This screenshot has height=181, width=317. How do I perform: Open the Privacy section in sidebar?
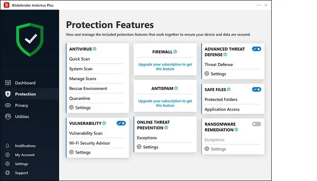click(21, 105)
